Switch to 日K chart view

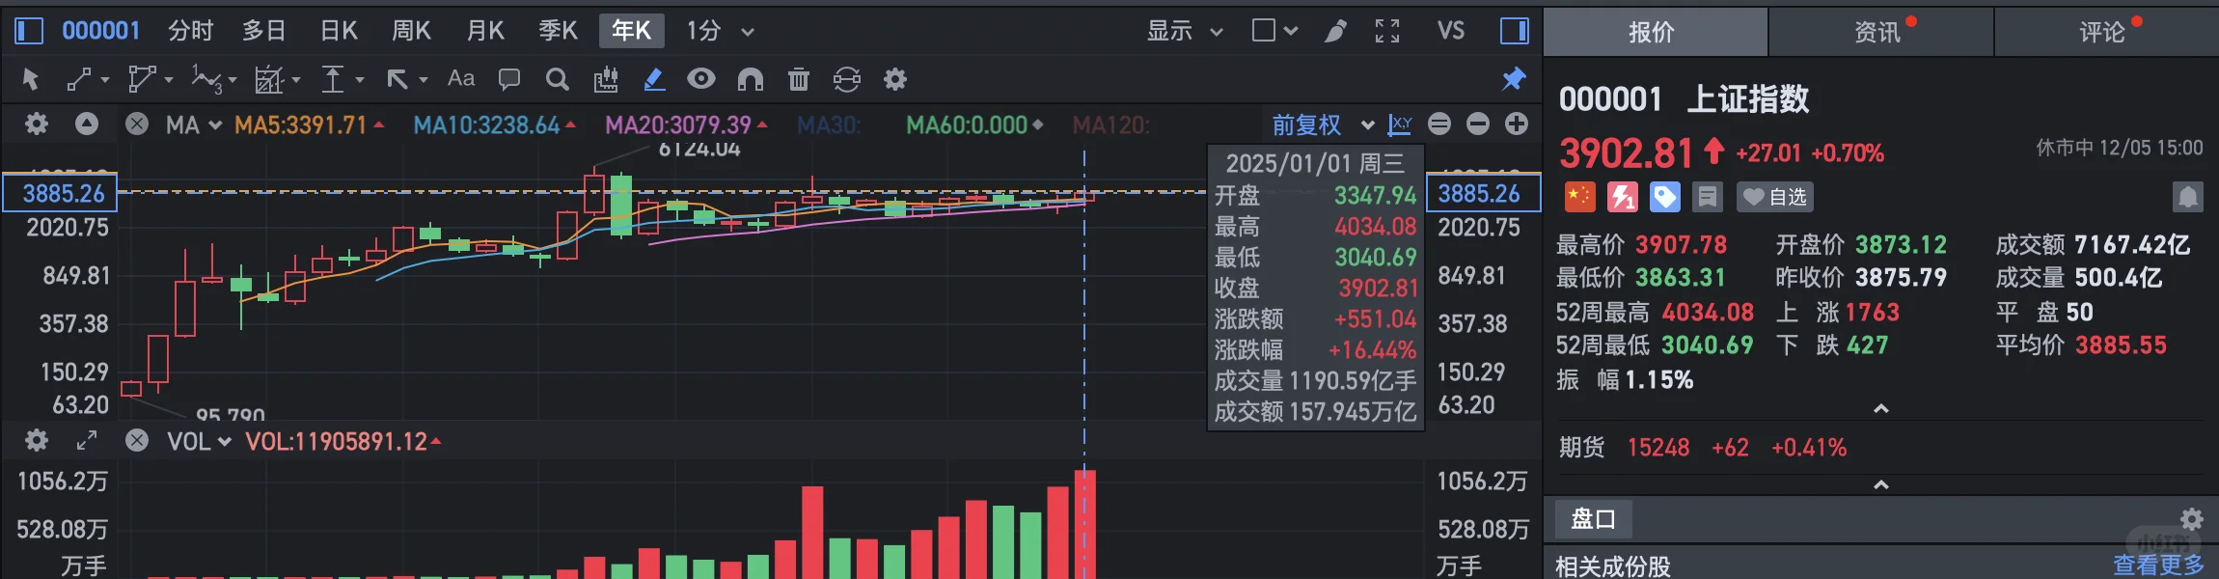pyautogui.click(x=339, y=31)
